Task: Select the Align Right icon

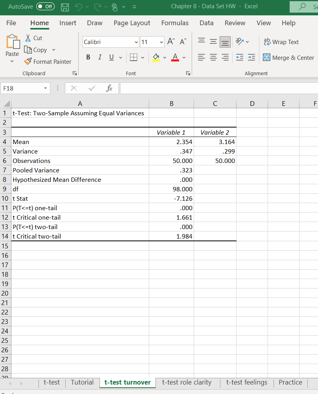Action: coord(225,57)
